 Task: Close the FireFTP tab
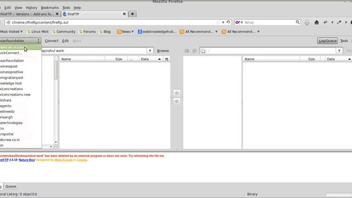124,14
